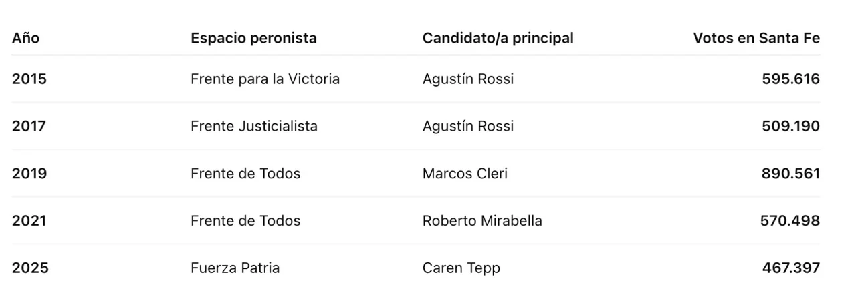The height and width of the screenshot is (299, 856).
Task: Select the "Frente Justicialista" cell
Action: [x=254, y=126]
